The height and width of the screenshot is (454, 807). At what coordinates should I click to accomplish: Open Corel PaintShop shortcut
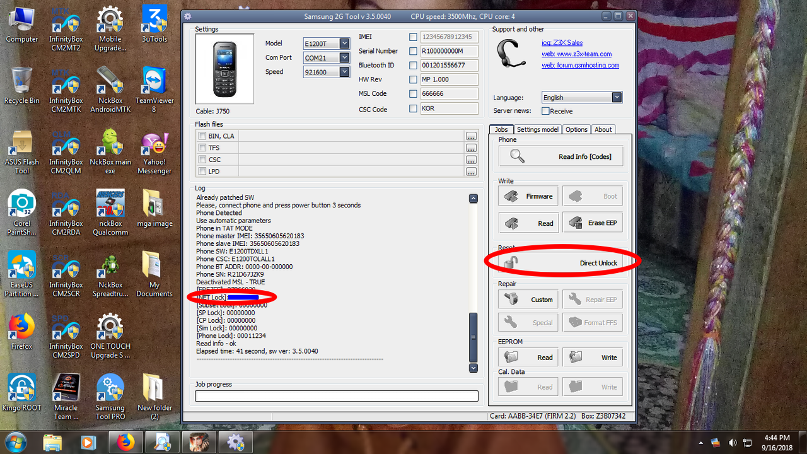[x=22, y=213]
